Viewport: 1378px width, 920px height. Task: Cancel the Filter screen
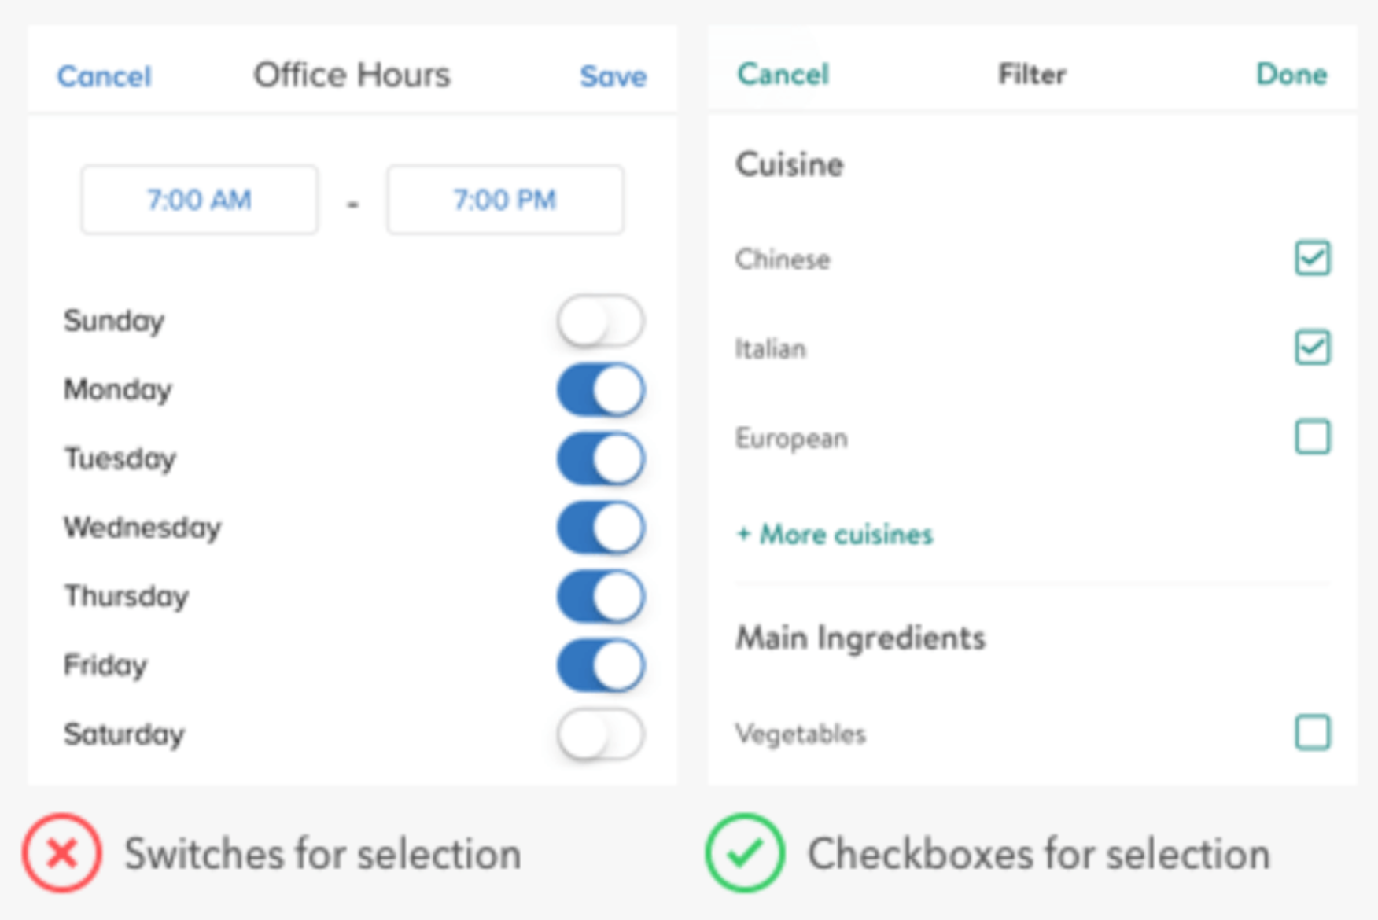(x=783, y=74)
